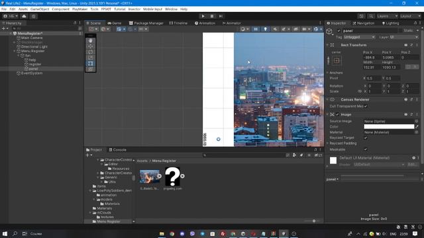Viewport: 424px width, 238px height.
Task: Open the anchor presets box
Action: pos(337,60)
